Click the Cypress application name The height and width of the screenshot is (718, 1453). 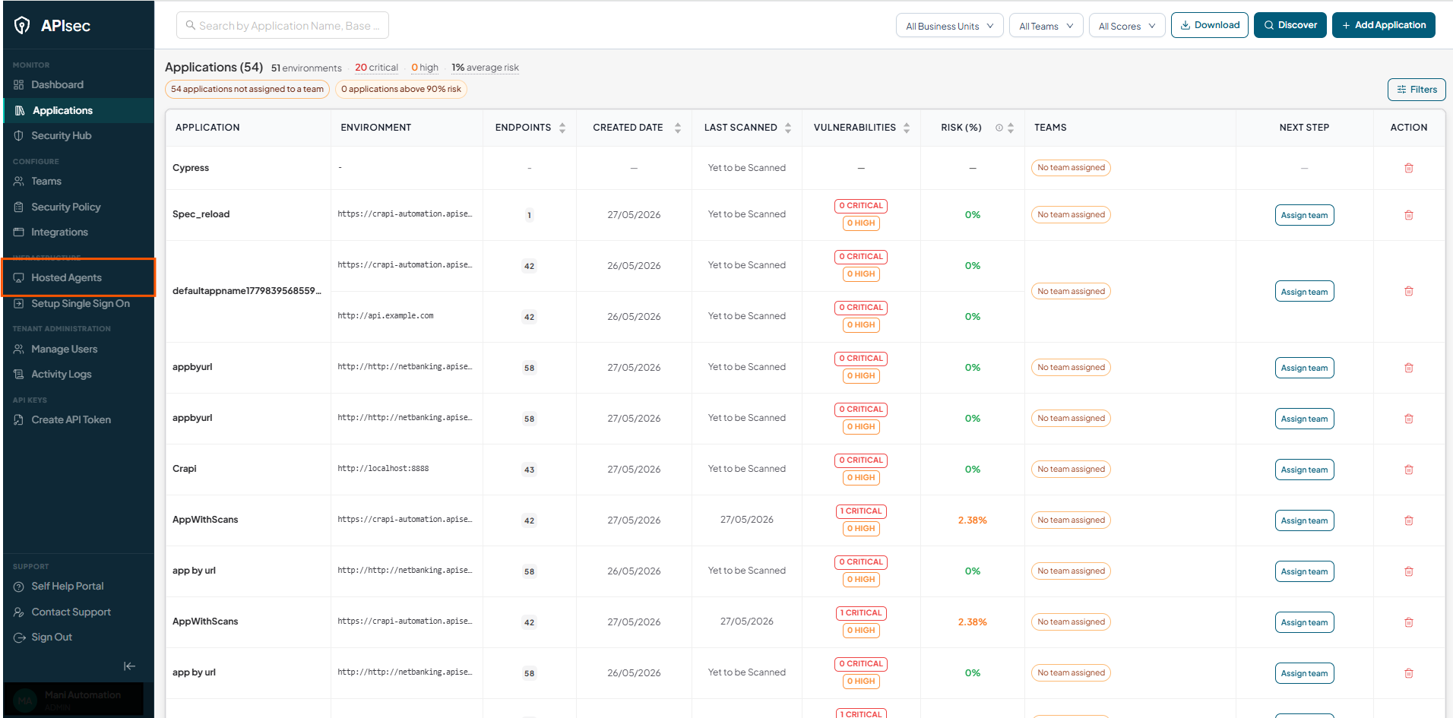[x=191, y=168]
